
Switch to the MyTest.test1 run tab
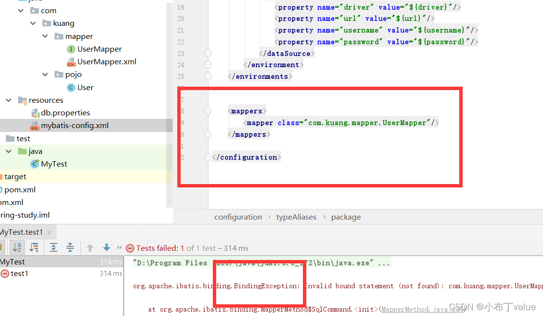coord(21,232)
